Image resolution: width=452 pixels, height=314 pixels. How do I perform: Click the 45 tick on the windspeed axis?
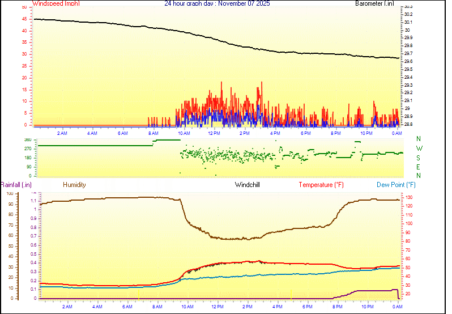23,19
